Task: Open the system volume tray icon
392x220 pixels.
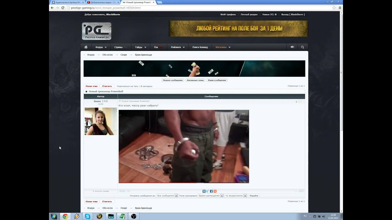Action: point(324,216)
